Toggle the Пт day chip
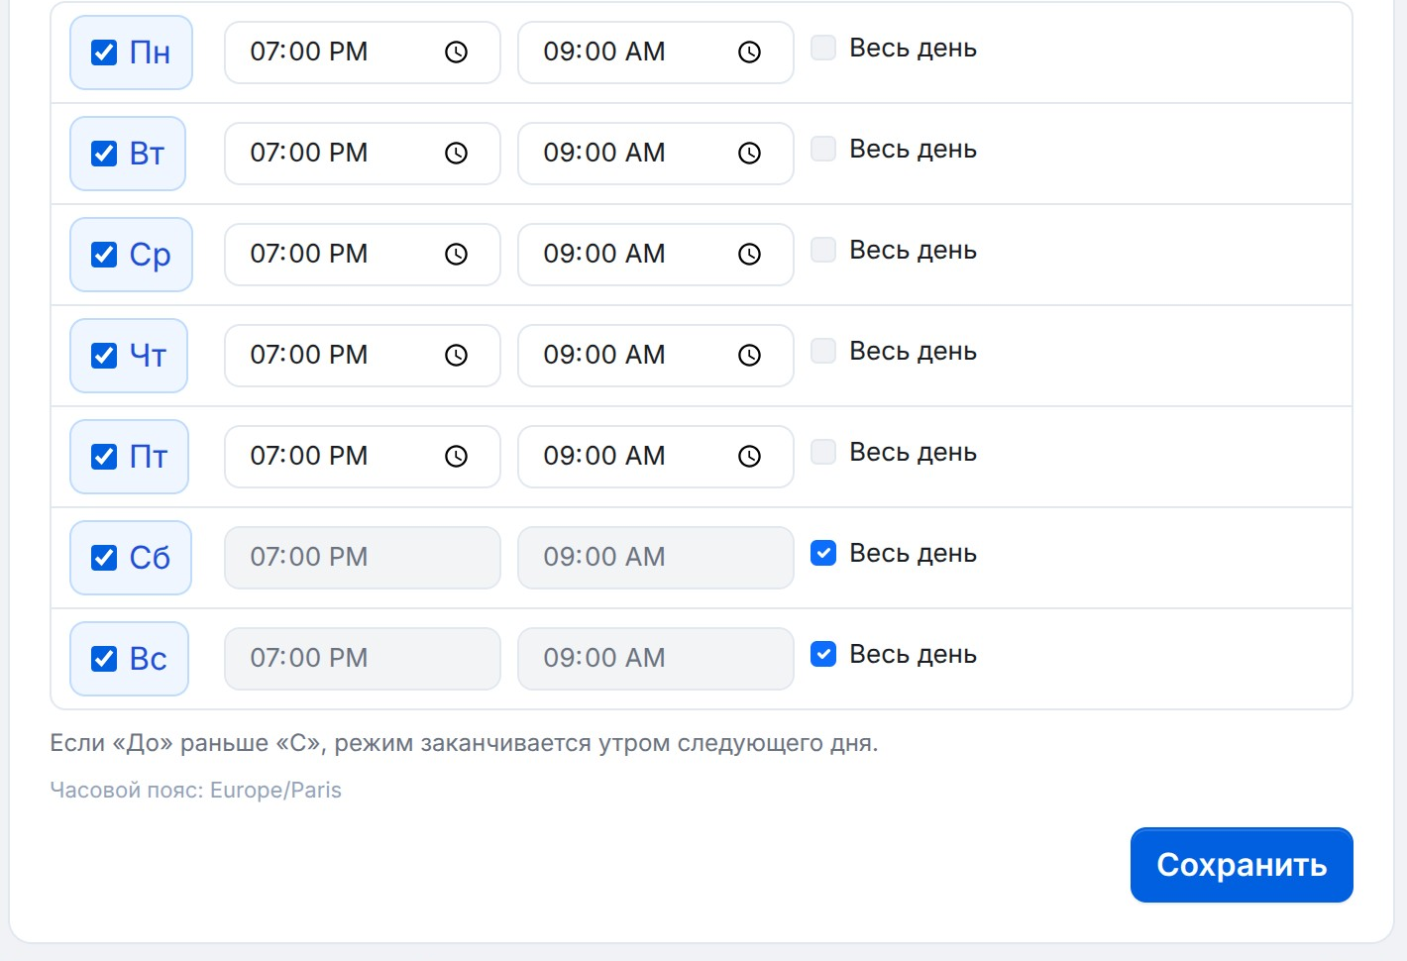Image resolution: width=1407 pixels, height=961 pixels. click(129, 457)
